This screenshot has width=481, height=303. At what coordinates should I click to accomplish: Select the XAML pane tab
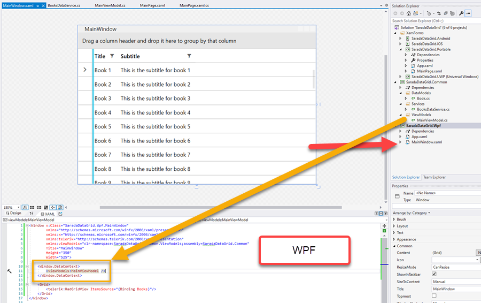coord(48,214)
